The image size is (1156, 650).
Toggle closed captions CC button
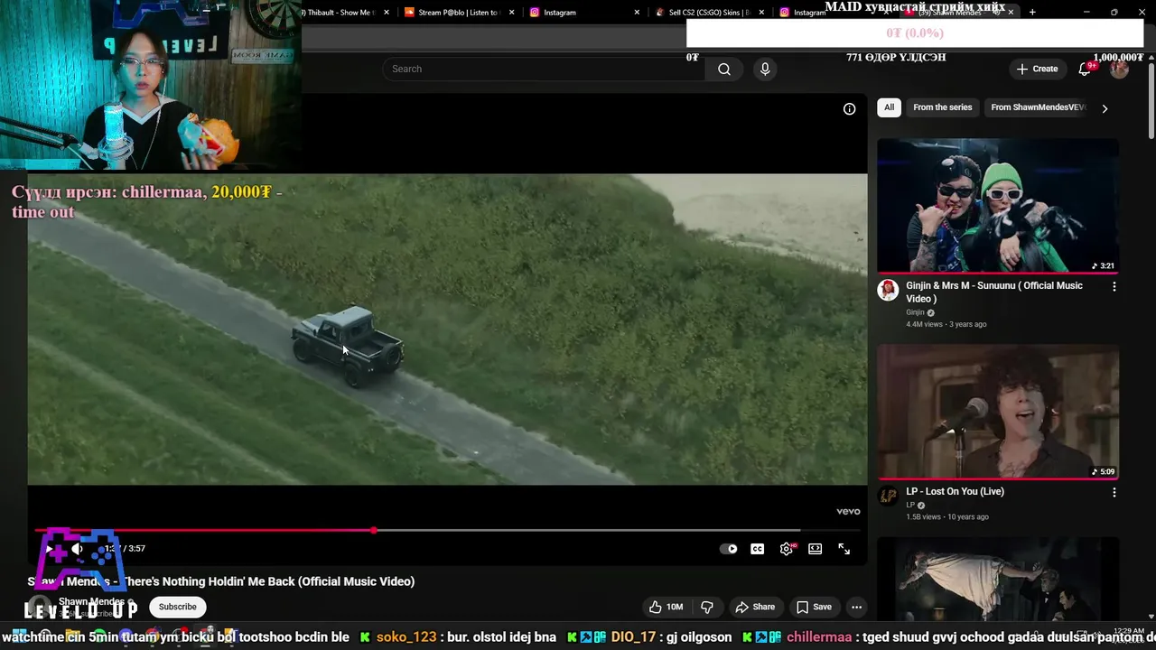tap(757, 549)
